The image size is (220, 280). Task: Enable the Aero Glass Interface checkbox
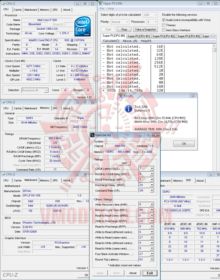(163, 30)
